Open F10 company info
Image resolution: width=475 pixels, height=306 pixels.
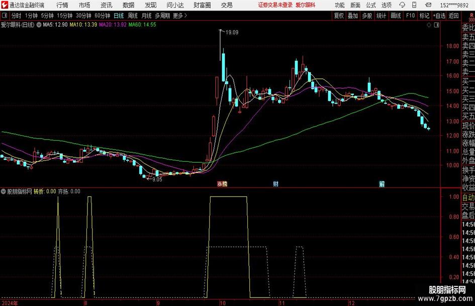coord(411,16)
